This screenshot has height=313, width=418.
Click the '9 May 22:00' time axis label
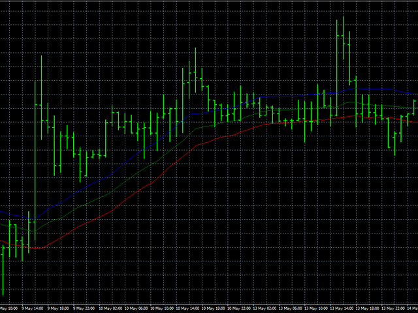(85, 308)
